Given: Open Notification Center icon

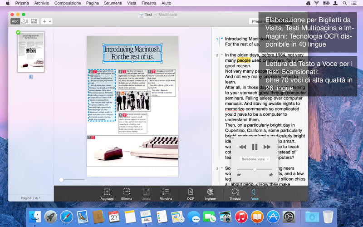Looking at the screenshot, I should (x=354, y=3).
